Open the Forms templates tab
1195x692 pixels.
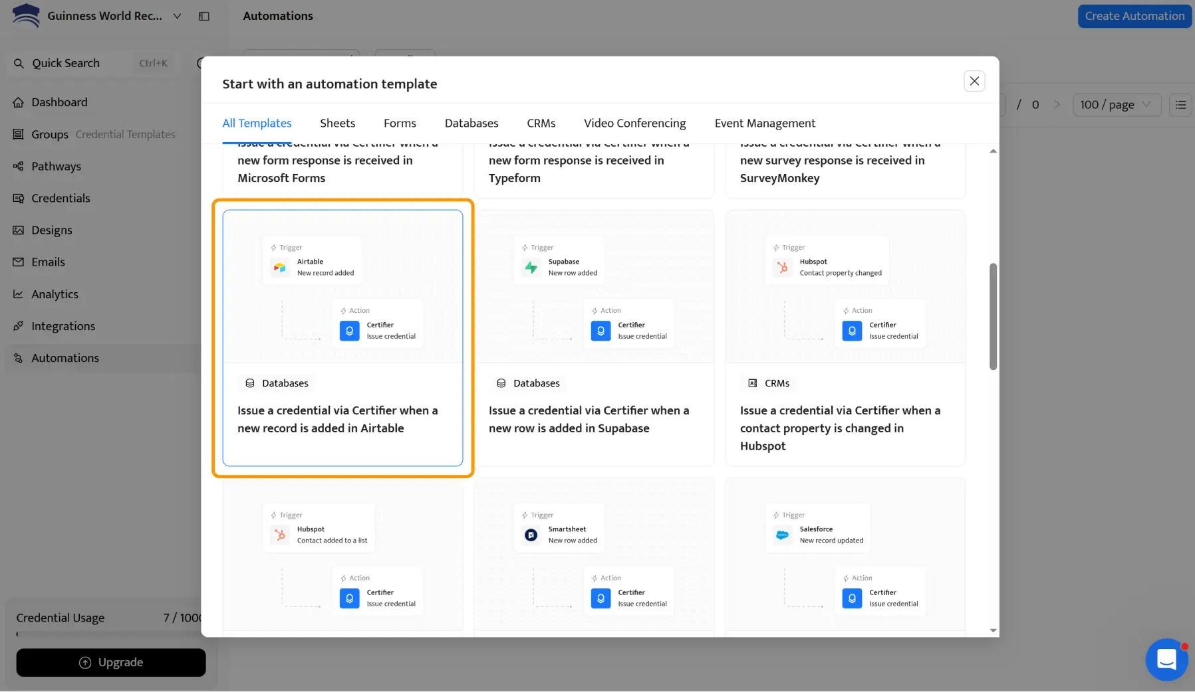[400, 123]
